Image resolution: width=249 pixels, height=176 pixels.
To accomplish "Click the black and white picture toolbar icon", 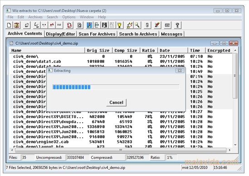I will (104, 25).
